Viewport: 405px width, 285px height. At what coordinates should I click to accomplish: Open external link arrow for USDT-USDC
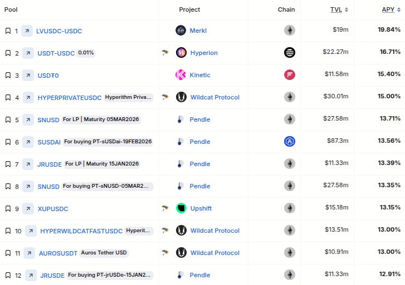[x=28, y=53]
